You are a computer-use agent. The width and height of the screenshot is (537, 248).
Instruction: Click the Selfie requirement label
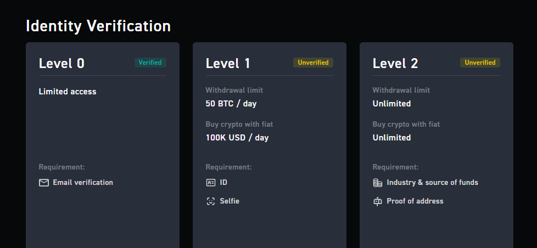coord(230,201)
